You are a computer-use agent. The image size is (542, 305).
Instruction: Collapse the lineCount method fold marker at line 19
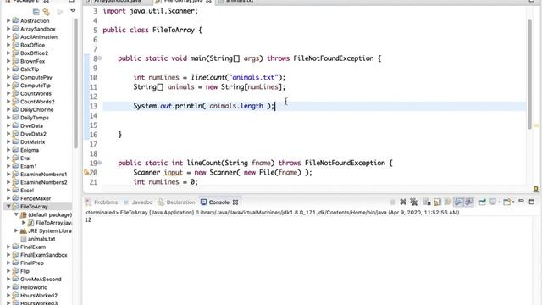100,163
